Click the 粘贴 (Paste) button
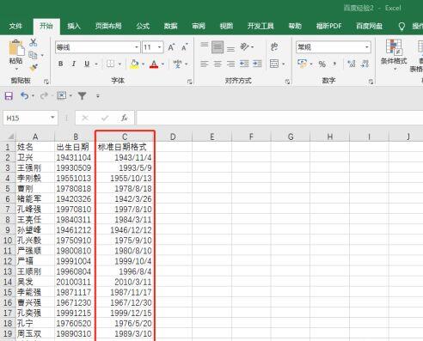This screenshot has width=423, height=341. coord(16,53)
